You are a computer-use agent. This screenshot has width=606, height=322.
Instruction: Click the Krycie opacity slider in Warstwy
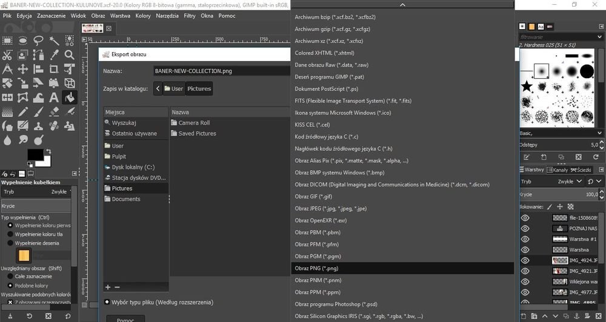559,194
